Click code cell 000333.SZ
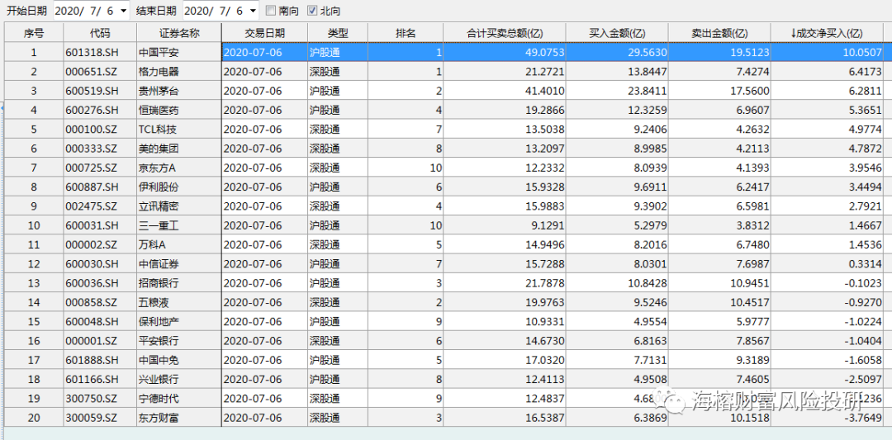The height and width of the screenshot is (440, 892). point(100,149)
